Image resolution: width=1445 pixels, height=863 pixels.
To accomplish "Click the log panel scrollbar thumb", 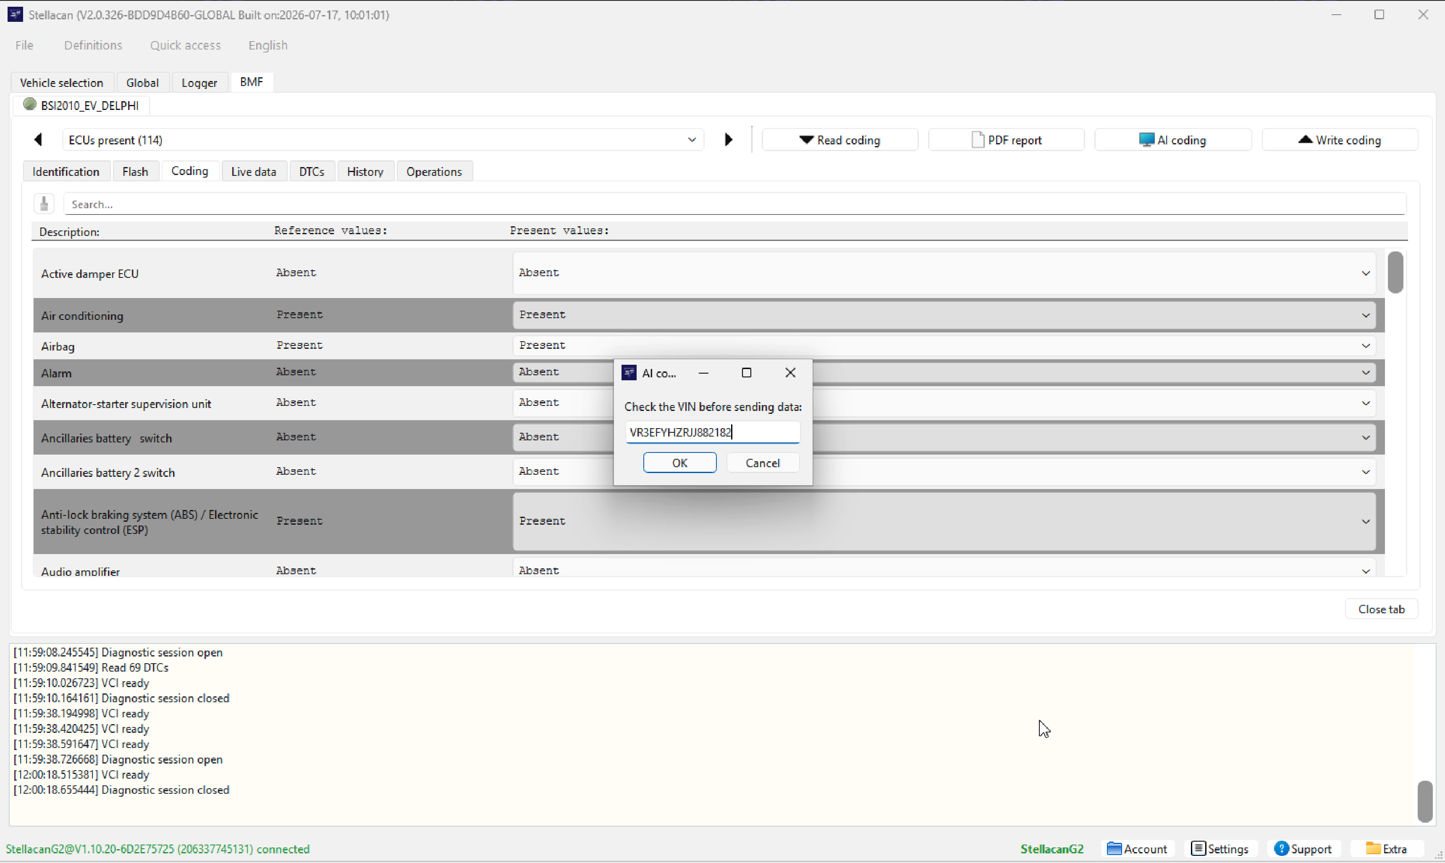I will 1425,801.
